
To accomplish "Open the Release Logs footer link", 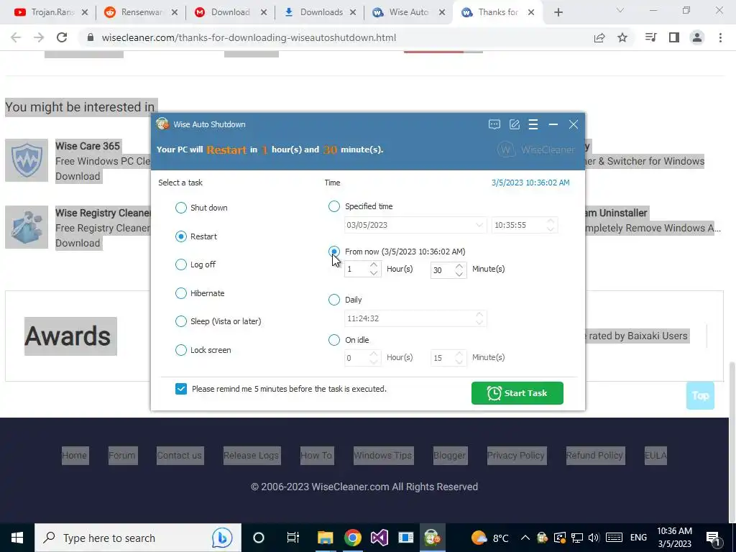I will 251,455.
